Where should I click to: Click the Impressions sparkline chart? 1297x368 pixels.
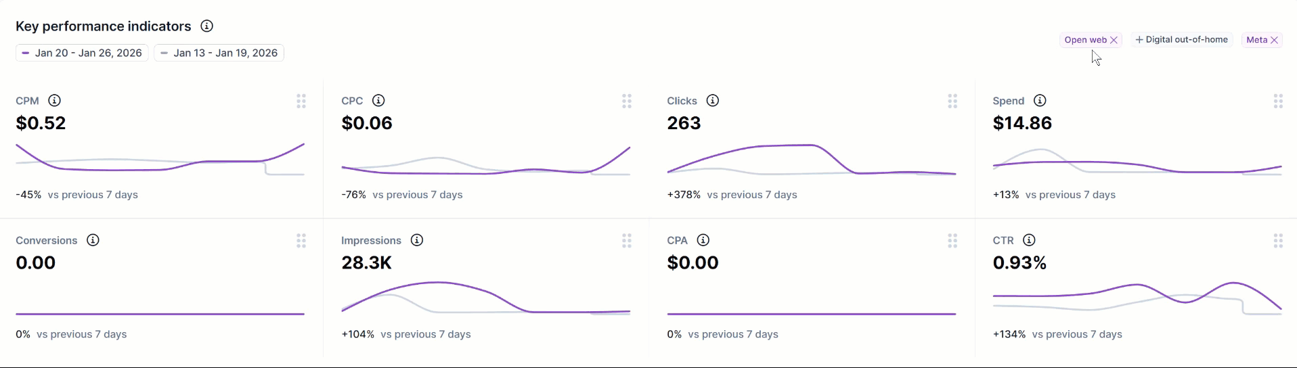pyautogui.click(x=485, y=298)
